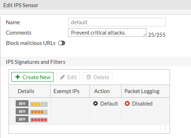Screen dimensions: 191x138
Task: Click the Create New button
Action: [32, 77]
